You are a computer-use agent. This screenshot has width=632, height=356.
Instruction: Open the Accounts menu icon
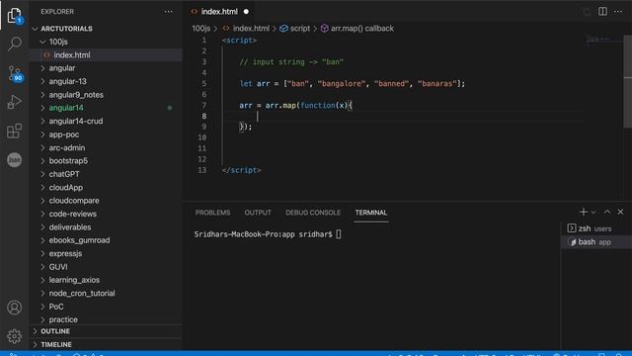pos(15,308)
